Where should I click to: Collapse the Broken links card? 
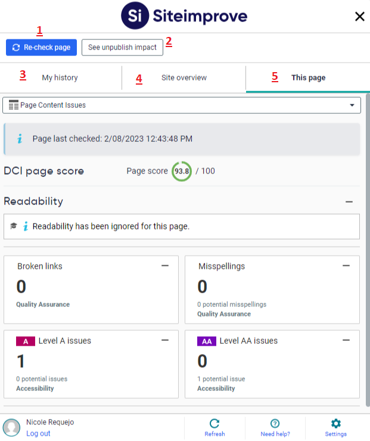pos(165,266)
